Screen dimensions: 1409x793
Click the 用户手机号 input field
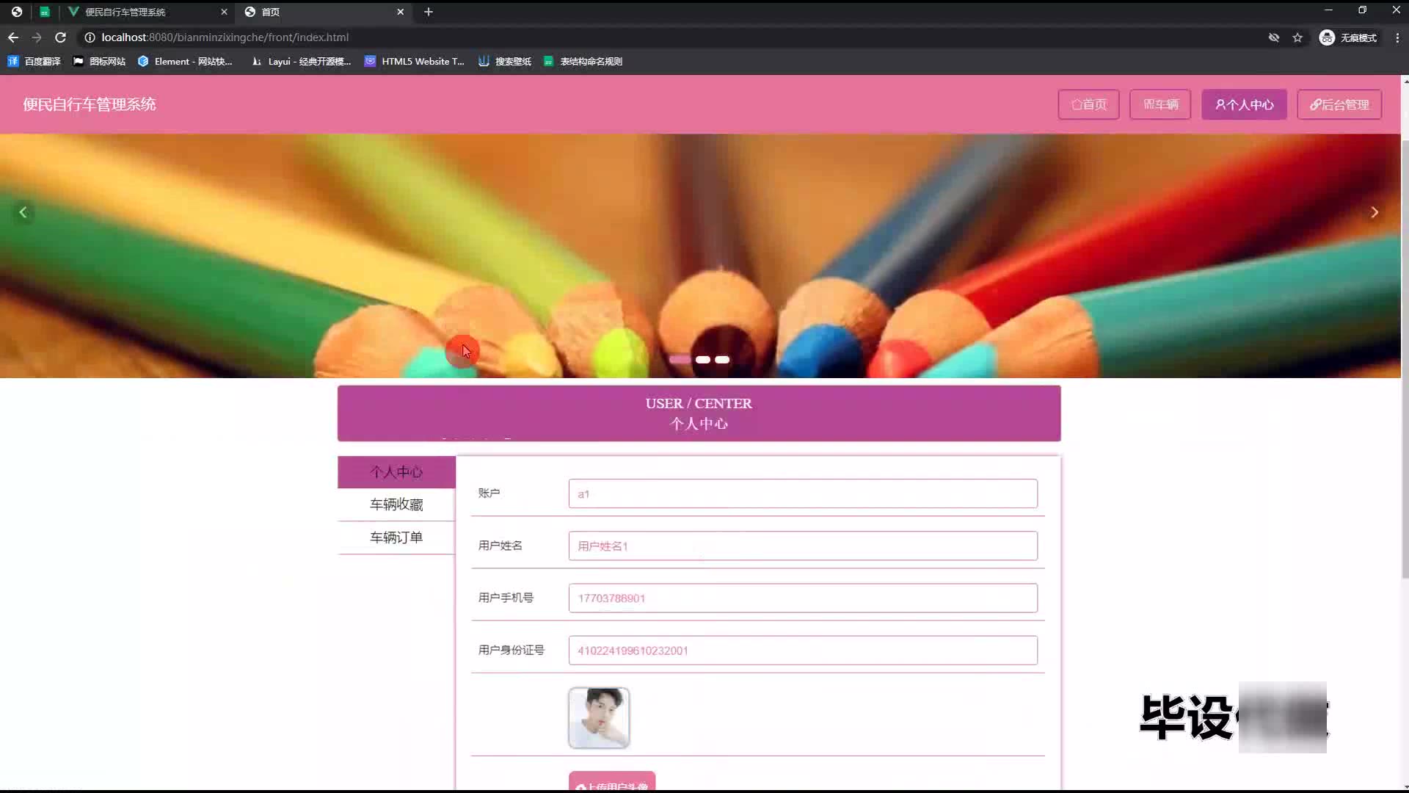click(x=803, y=598)
